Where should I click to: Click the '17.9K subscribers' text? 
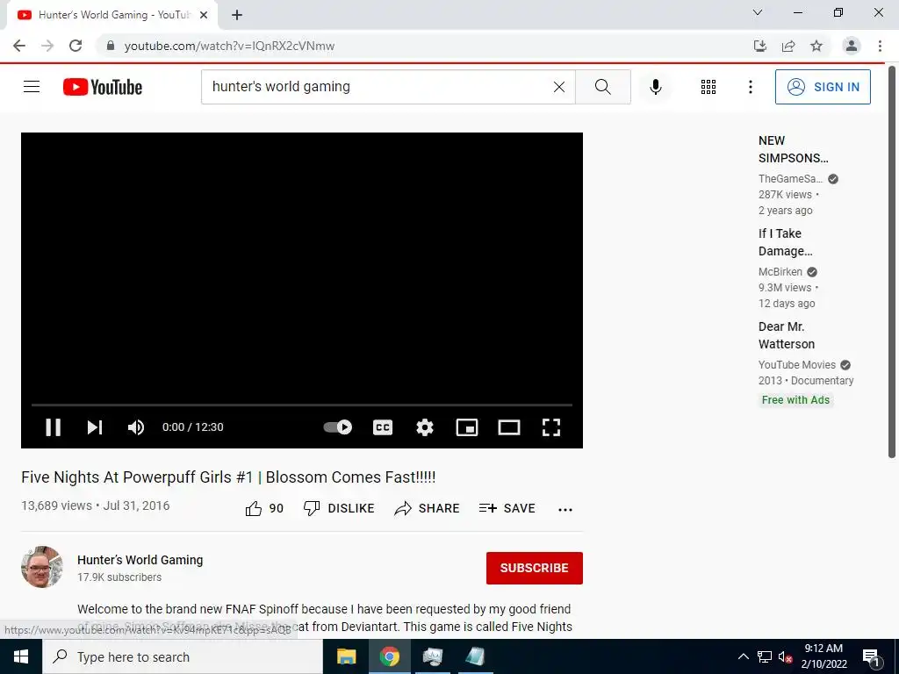tap(119, 577)
